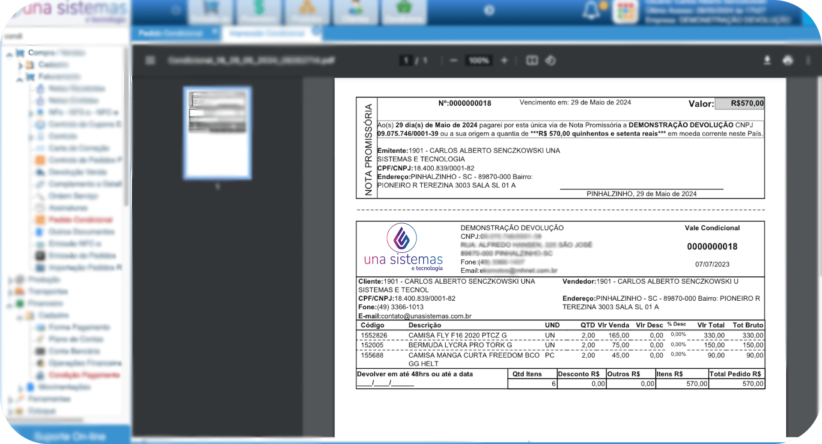The width and height of the screenshot is (822, 444).
Task: Zoom in using the plus icon
Action: tap(504, 60)
